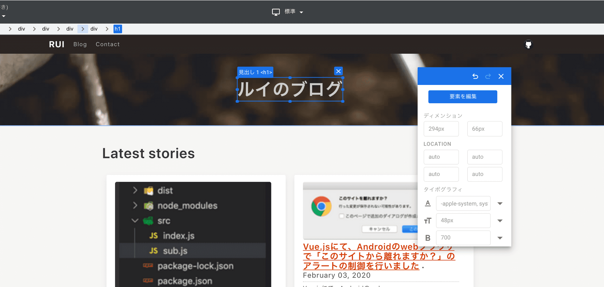Image resolution: width=604 pixels, height=287 pixels.
Task: Open the GitHub icon in the navbar
Action: [x=528, y=44]
